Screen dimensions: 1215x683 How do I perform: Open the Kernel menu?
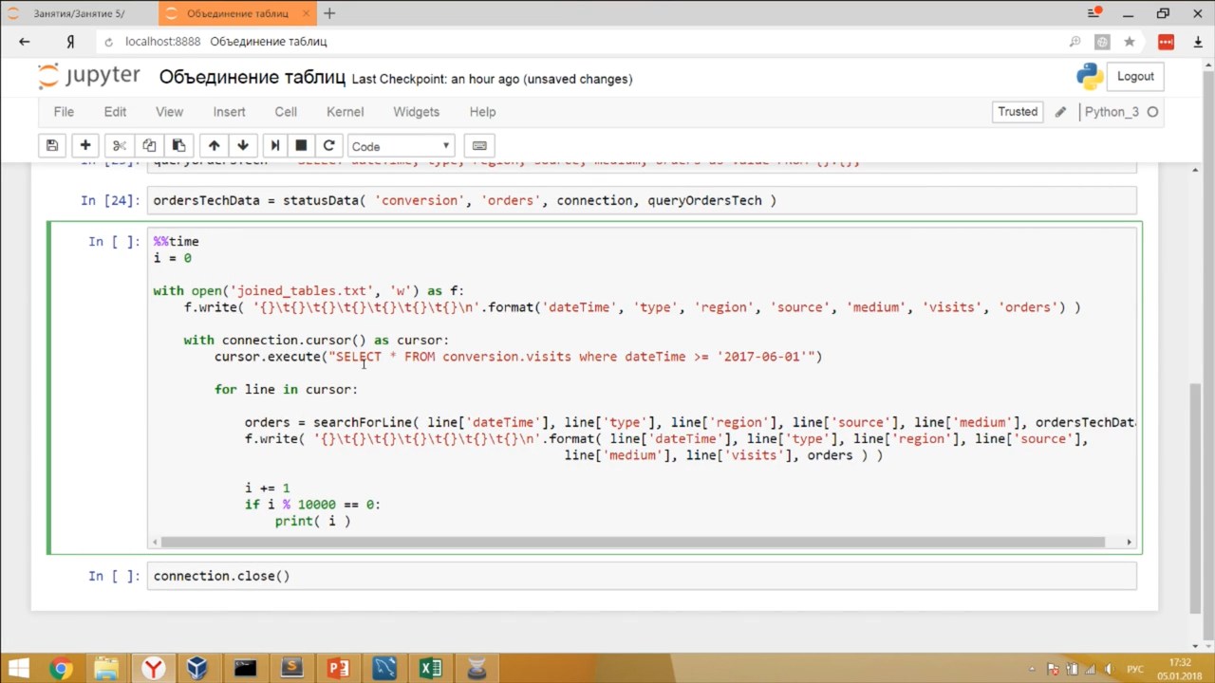pos(345,112)
